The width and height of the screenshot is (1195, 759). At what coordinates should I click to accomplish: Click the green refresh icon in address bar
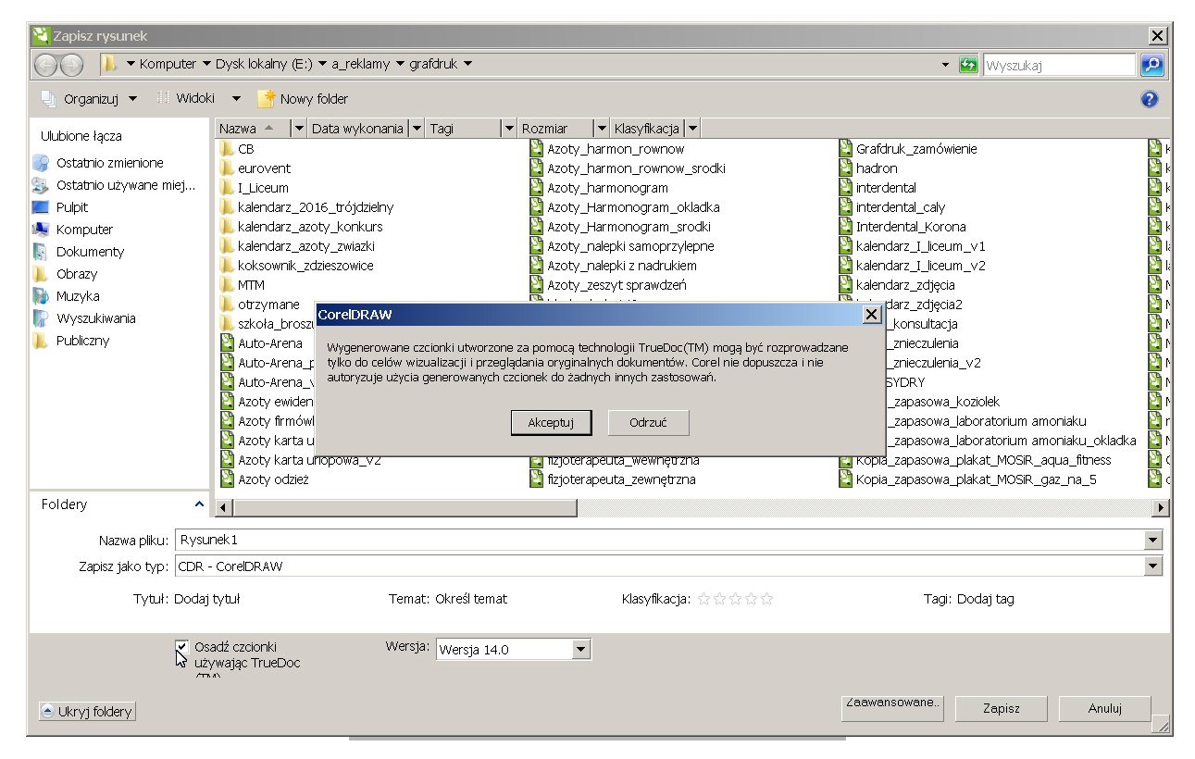[968, 65]
